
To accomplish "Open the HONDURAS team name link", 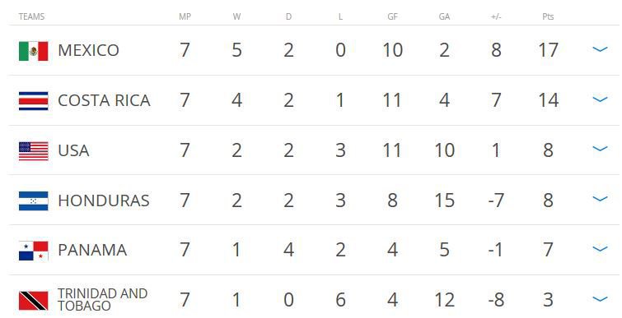I will [x=104, y=200].
